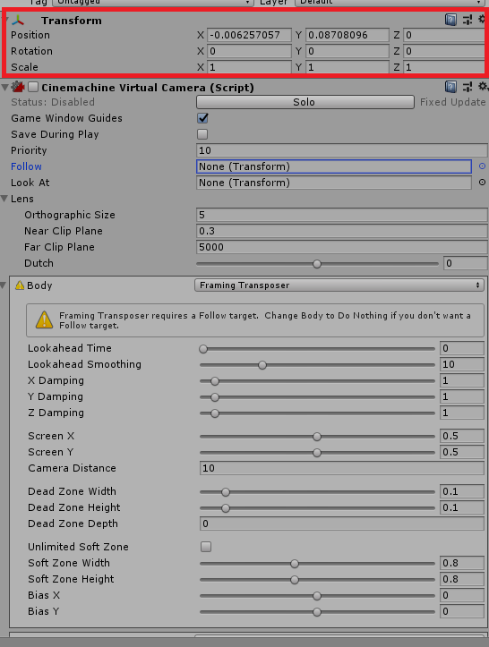Screen dimensions: 489x647
Task: Click Scale Z value field
Action: point(444,67)
